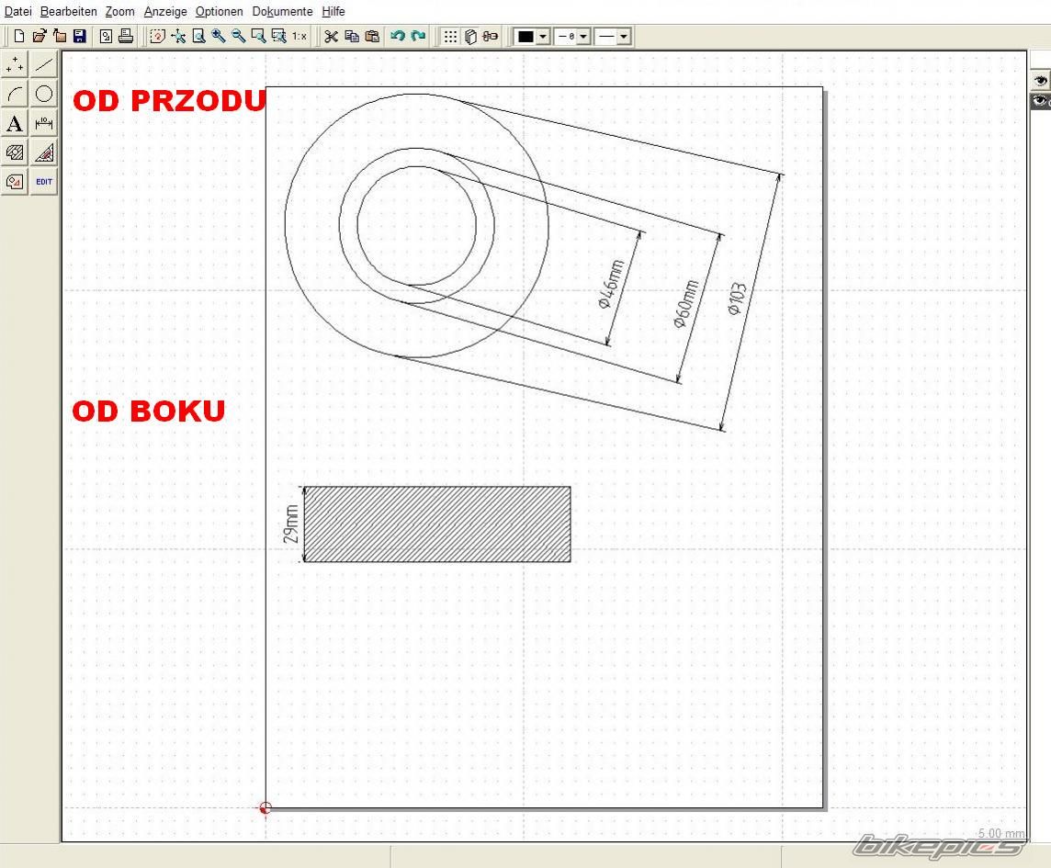Click the scissors cut icon
The height and width of the screenshot is (868, 1051).
[x=331, y=37]
